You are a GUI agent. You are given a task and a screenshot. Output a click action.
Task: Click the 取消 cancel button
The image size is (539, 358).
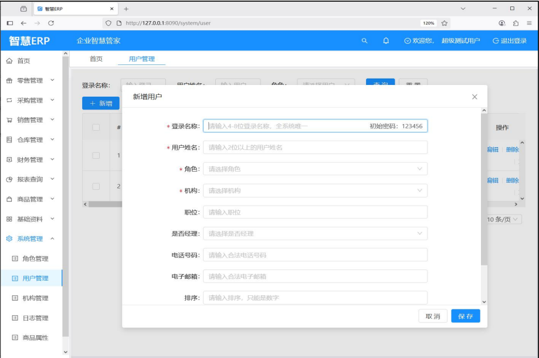[433, 316]
